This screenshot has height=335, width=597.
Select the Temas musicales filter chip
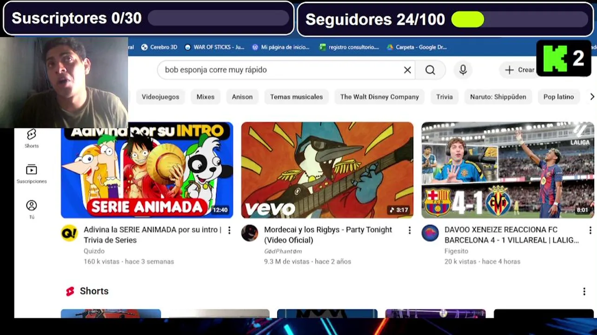coord(296,97)
